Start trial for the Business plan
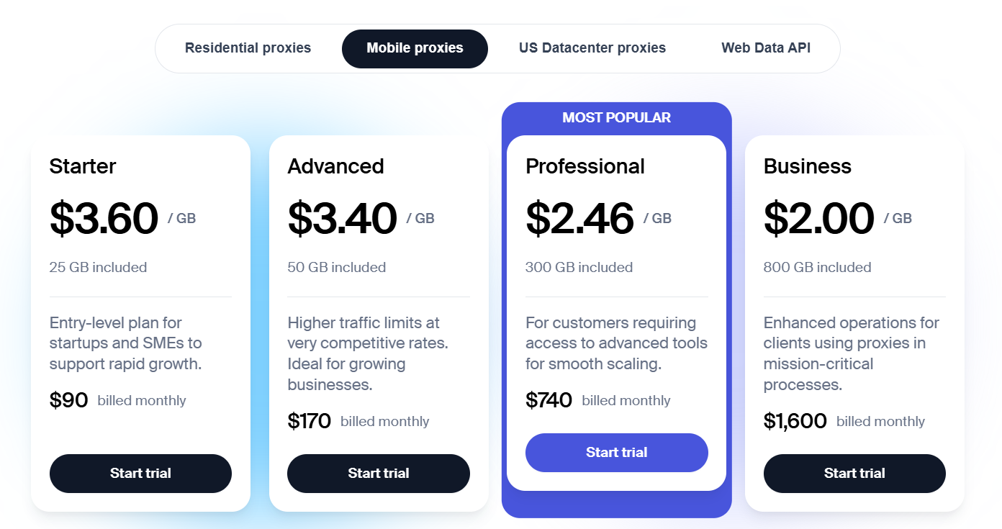 pos(854,473)
